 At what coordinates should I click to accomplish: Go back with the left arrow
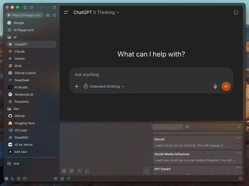tap(42, 7)
